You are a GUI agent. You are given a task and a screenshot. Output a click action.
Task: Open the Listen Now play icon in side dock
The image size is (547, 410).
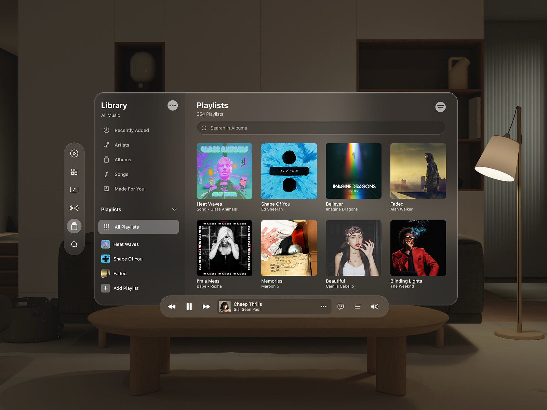tap(74, 153)
